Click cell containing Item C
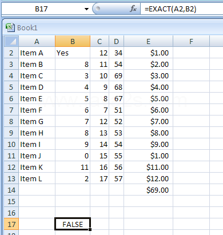 pos(37,75)
